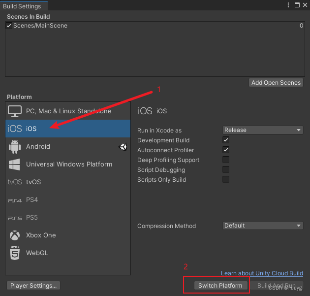The height and width of the screenshot is (296, 310).
Task: Select the Xbox One platform
Action: point(68,235)
